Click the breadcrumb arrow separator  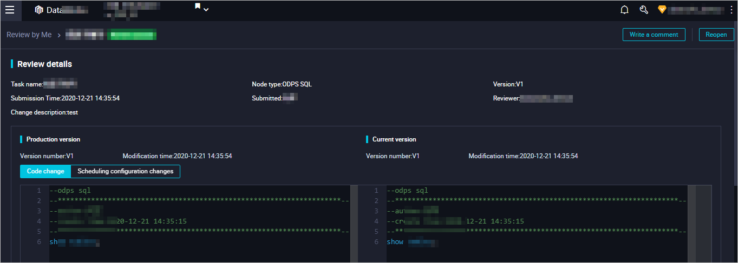tap(58, 35)
